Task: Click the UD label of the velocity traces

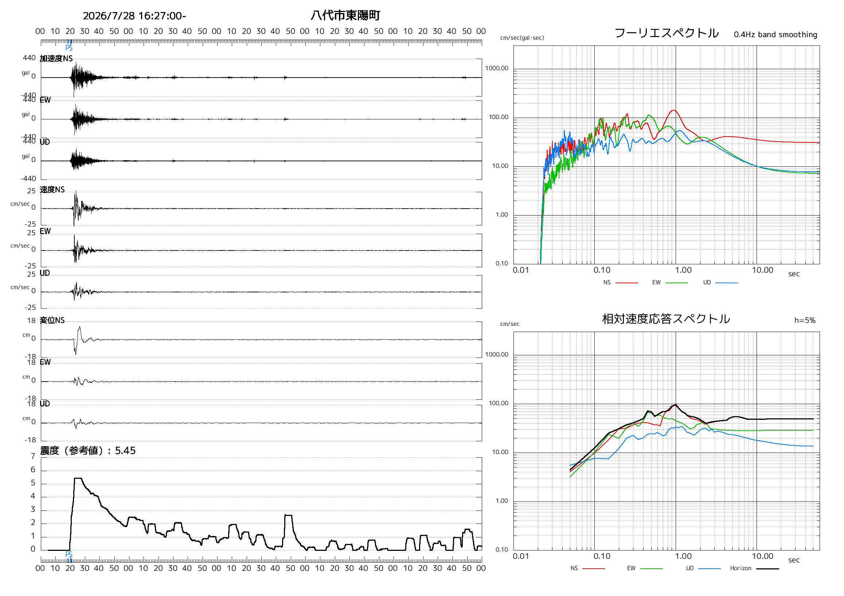Action: pyautogui.click(x=45, y=273)
